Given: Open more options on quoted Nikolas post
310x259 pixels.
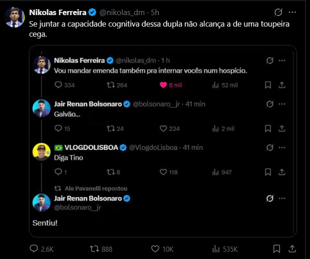Looking at the screenshot, I should click(282, 60).
